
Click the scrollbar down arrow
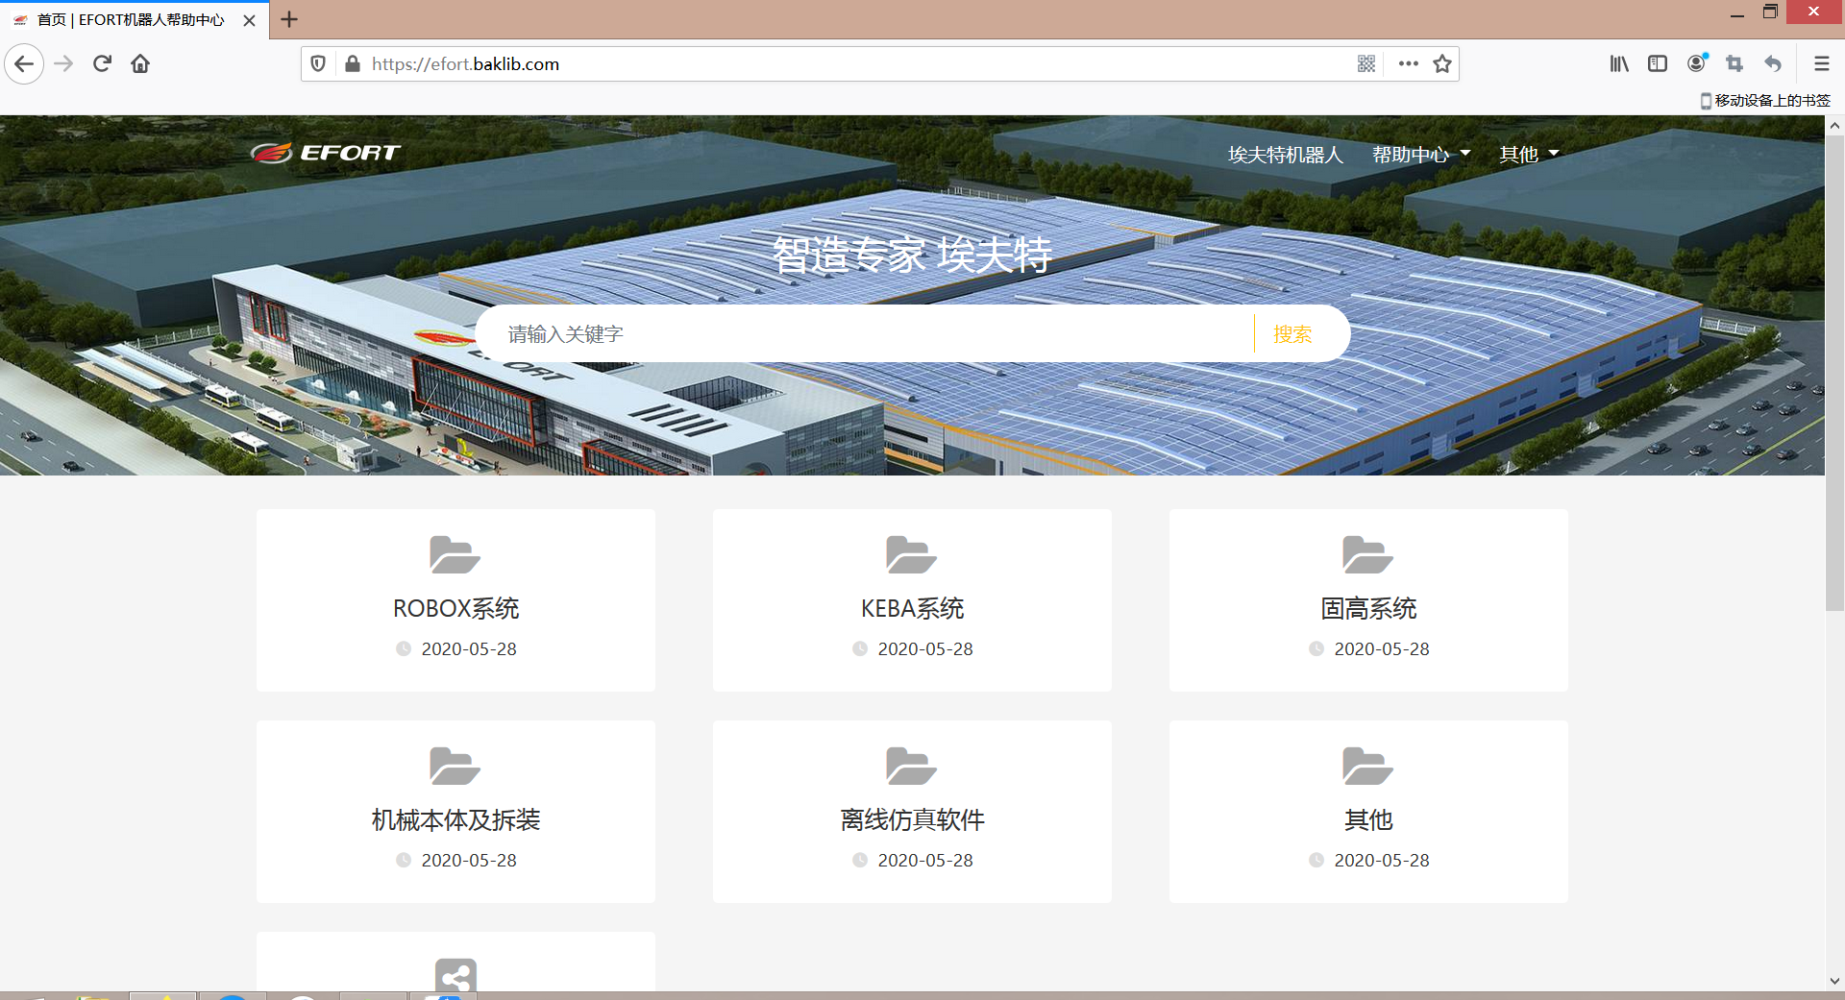point(1834,981)
